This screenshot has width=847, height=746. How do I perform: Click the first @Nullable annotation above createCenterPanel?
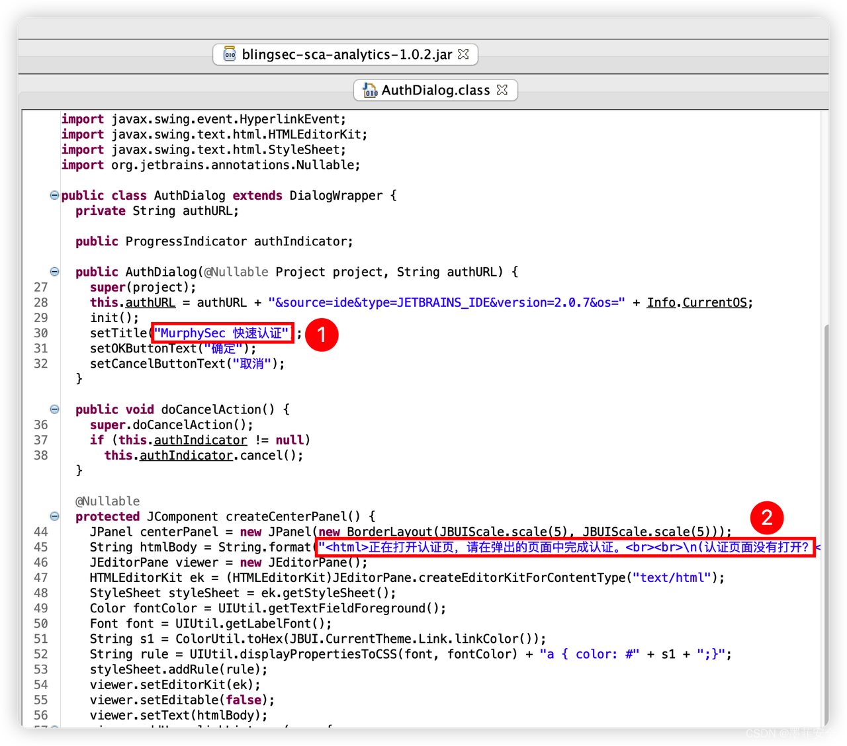click(x=108, y=501)
